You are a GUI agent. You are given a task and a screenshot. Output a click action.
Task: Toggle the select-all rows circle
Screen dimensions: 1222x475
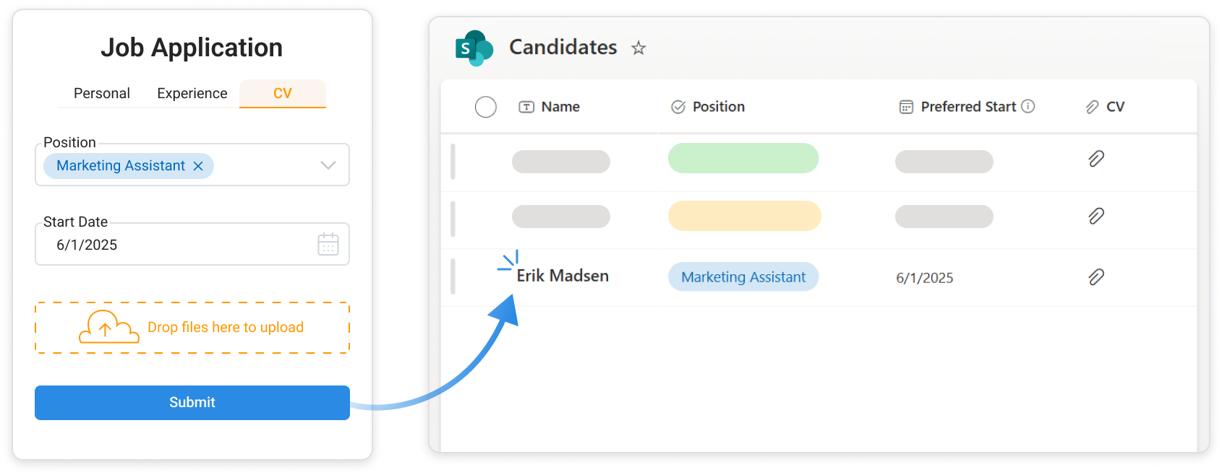pos(486,107)
